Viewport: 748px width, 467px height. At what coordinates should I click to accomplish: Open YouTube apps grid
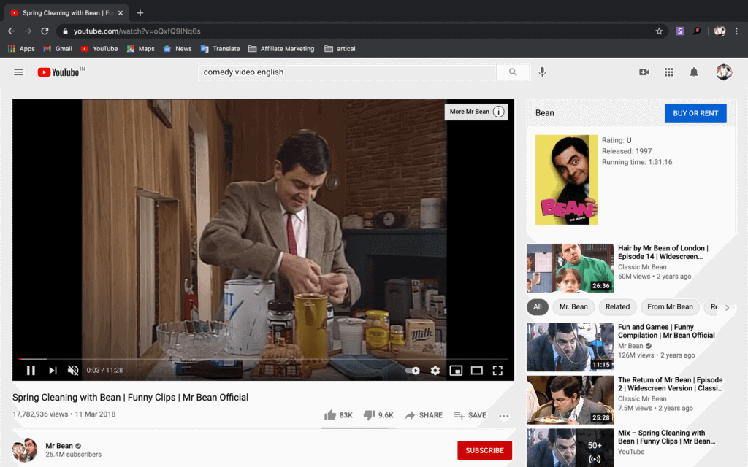tap(669, 72)
